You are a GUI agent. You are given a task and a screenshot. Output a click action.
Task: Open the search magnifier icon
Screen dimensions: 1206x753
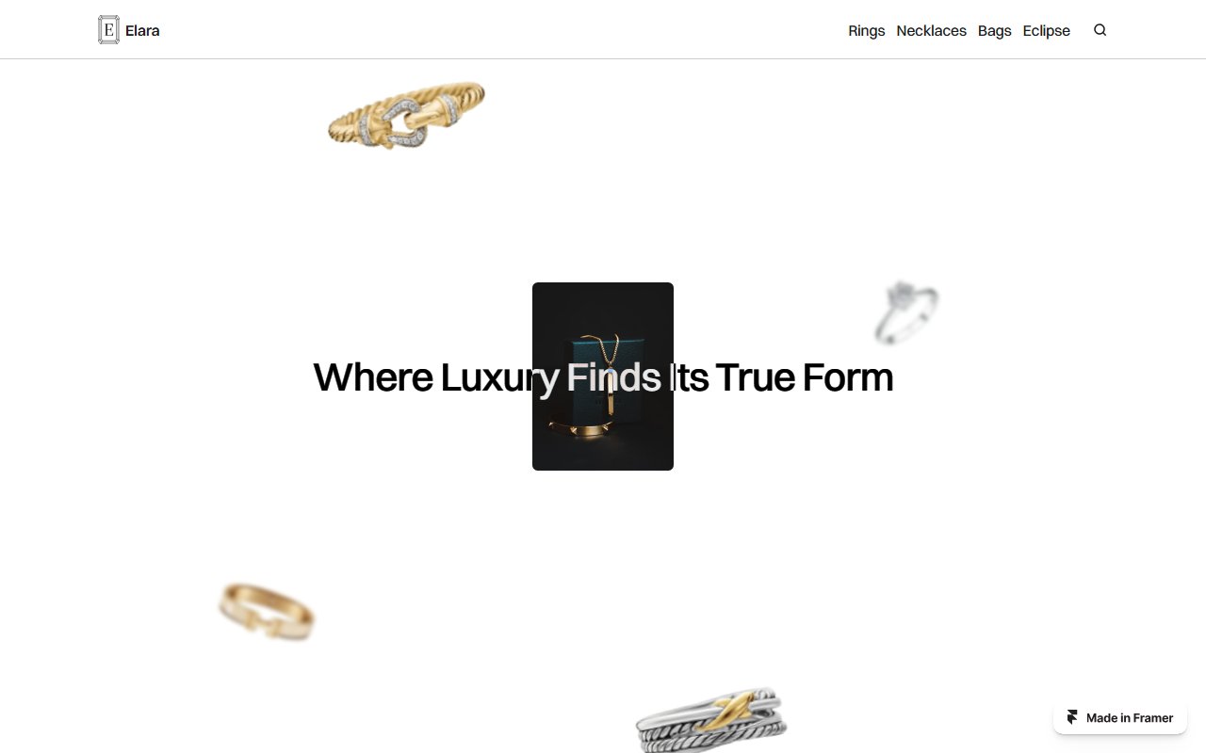click(x=1100, y=30)
